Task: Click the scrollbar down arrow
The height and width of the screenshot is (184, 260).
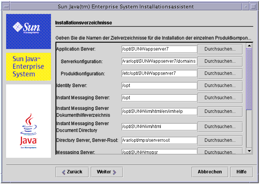Action: coord(249,151)
